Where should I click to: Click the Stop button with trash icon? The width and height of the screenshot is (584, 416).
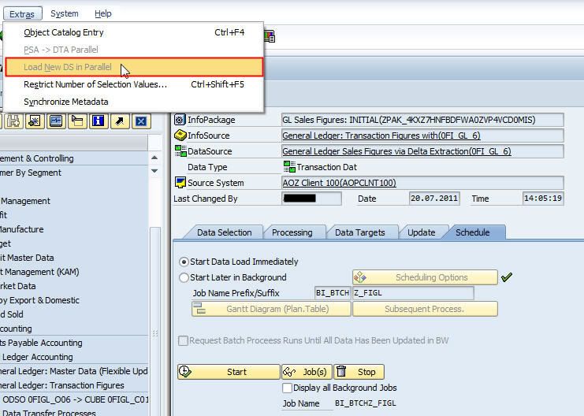tap(359, 372)
